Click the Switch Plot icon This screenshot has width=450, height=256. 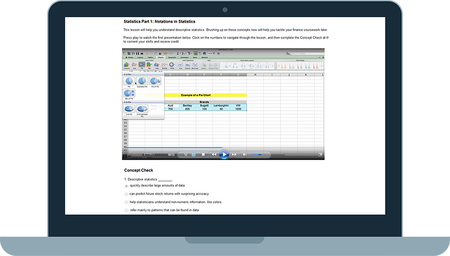[213, 65]
